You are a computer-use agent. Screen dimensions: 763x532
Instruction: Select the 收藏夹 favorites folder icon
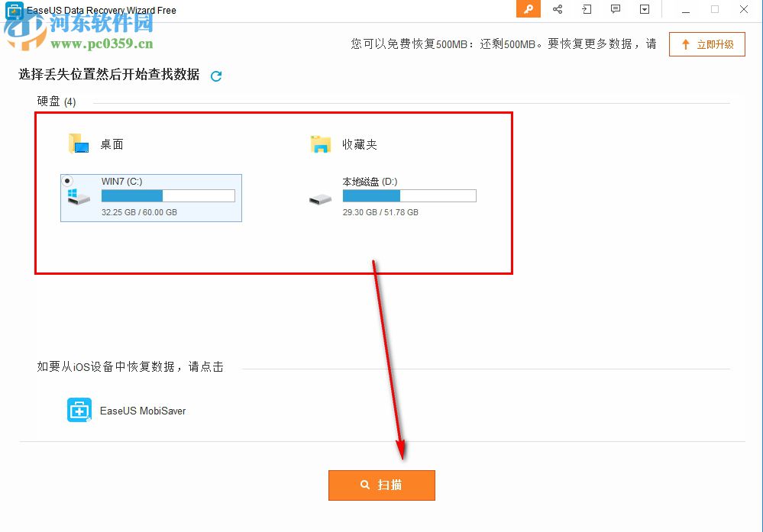(322, 143)
